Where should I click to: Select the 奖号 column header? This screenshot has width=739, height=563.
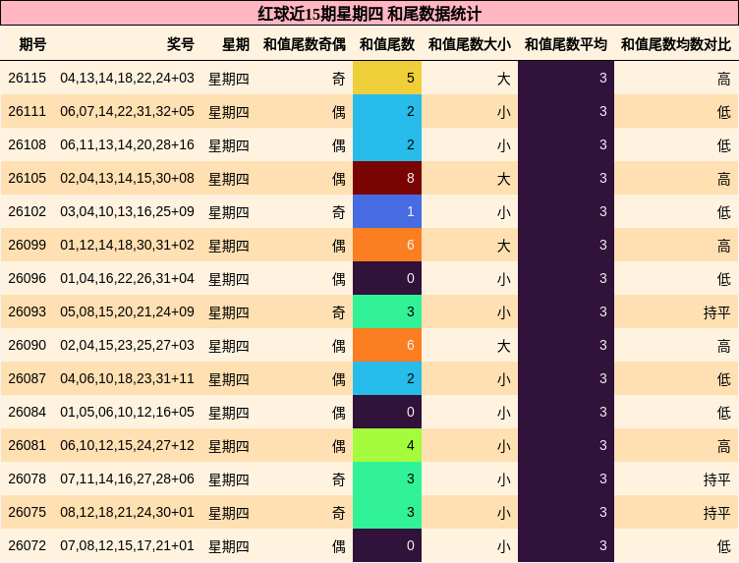[x=181, y=45]
